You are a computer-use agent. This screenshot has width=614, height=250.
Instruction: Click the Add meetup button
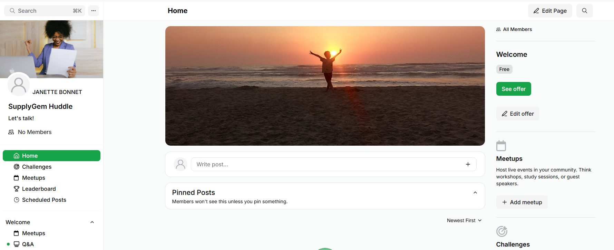pyautogui.click(x=522, y=202)
